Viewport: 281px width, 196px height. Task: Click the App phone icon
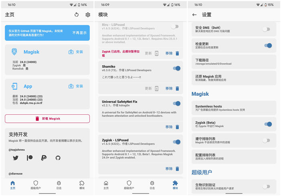[x=14, y=86]
